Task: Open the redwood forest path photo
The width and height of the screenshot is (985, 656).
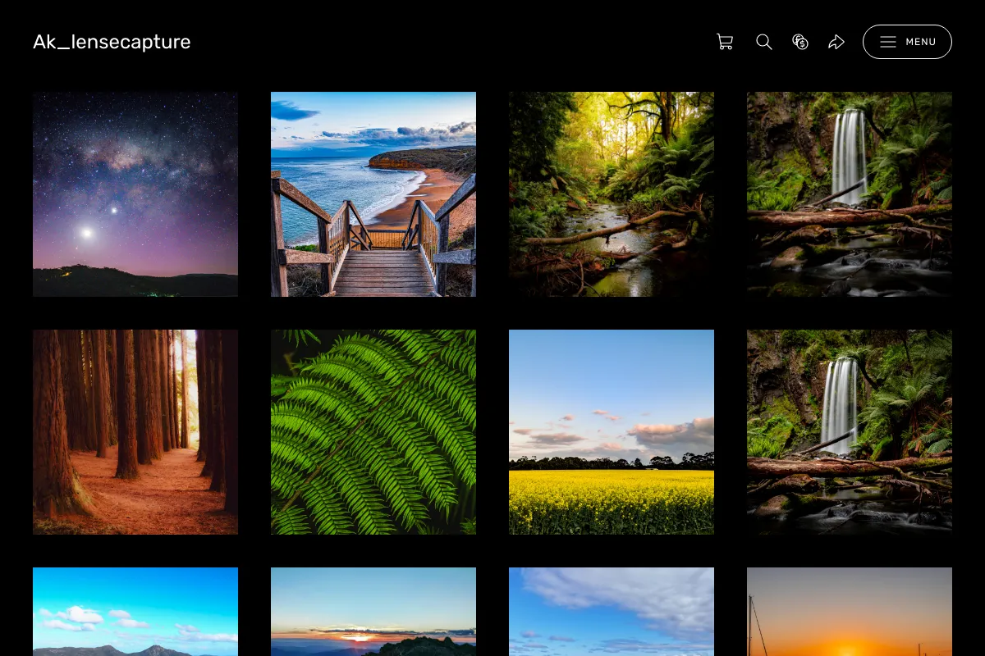Action: coord(135,432)
